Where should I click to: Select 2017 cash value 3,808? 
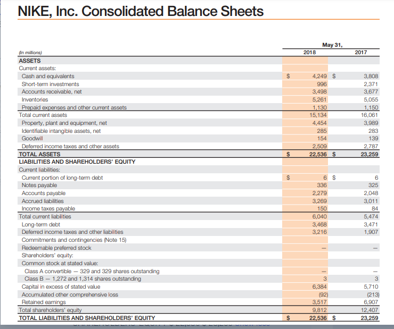[x=371, y=76]
